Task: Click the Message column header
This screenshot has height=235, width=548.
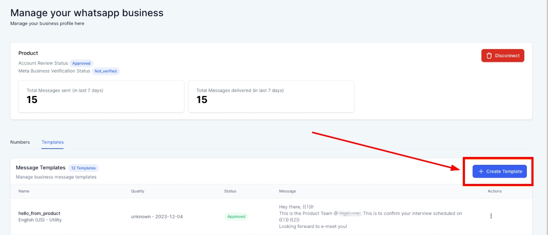Action: [x=287, y=191]
